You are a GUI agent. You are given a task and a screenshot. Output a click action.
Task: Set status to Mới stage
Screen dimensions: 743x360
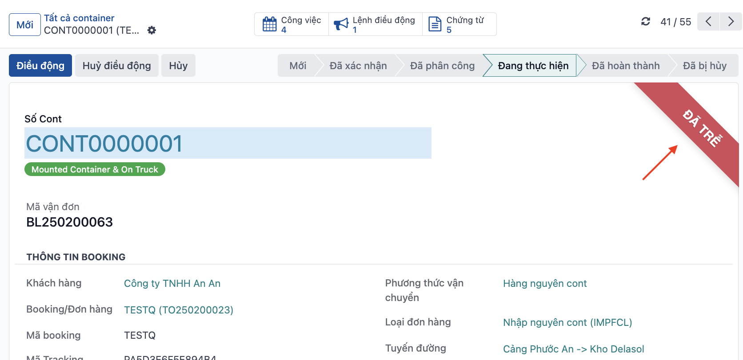(297, 66)
